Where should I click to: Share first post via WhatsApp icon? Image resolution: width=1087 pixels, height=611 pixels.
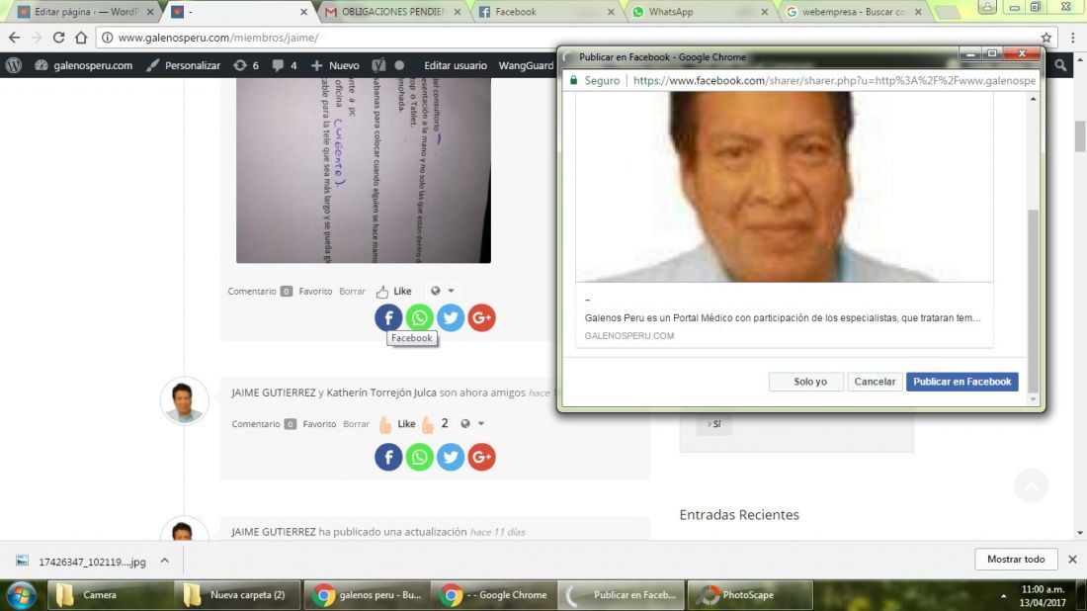point(419,317)
